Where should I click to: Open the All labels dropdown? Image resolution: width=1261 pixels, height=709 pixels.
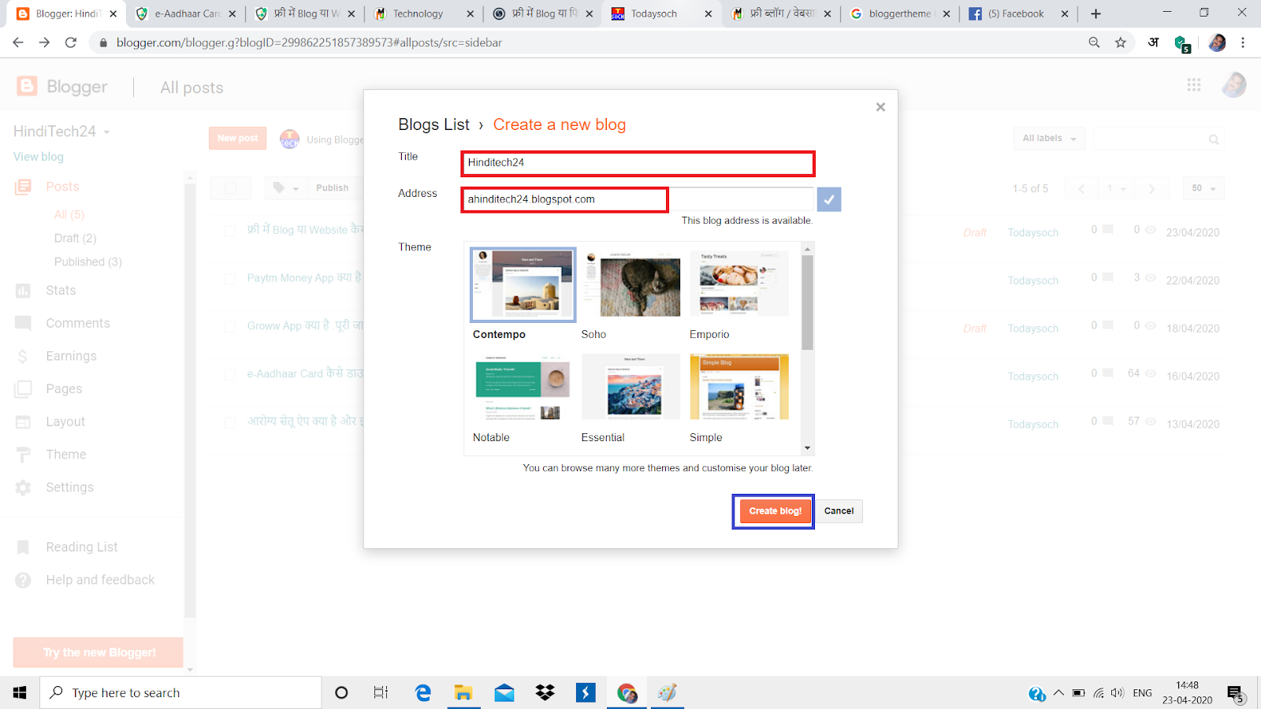pos(1049,139)
